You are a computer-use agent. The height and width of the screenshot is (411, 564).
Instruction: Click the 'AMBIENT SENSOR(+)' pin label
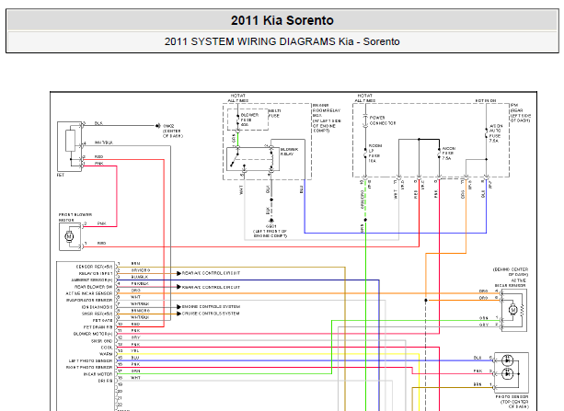pyautogui.click(x=92, y=280)
